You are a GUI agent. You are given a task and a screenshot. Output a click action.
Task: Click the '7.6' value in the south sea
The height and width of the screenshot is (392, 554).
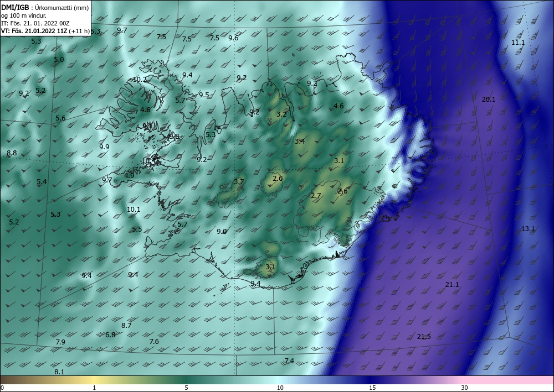(x=154, y=342)
